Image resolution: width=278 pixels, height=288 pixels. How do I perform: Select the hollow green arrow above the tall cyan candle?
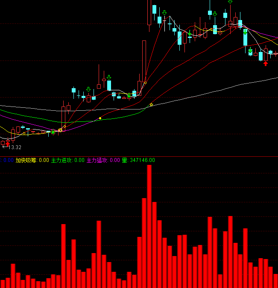109,77
